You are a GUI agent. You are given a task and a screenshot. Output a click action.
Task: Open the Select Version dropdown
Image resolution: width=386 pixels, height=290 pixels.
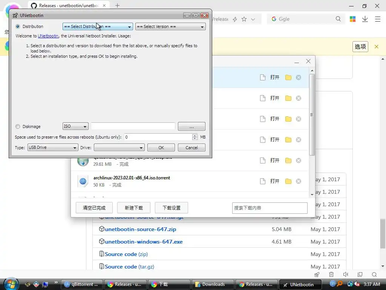(x=170, y=26)
